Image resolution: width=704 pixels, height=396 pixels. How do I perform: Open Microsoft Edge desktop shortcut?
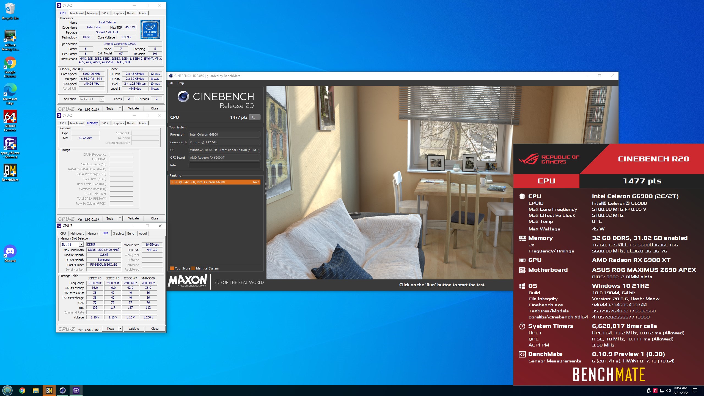pyautogui.click(x=10, y=94)
